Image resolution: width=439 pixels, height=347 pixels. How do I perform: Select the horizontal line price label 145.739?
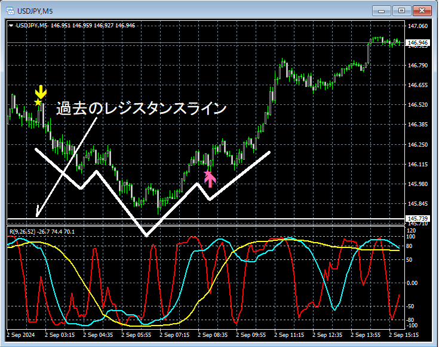[417, 218]
